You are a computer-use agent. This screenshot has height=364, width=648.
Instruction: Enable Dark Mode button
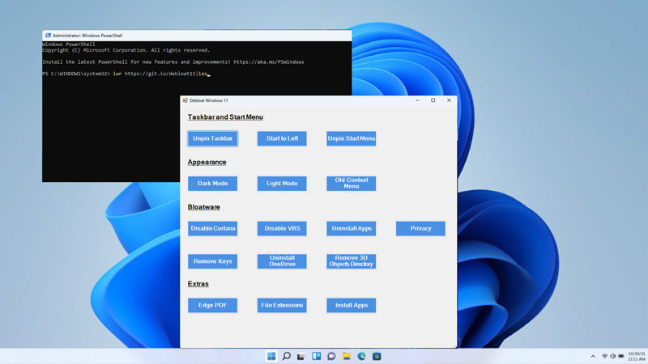(212, 184)
